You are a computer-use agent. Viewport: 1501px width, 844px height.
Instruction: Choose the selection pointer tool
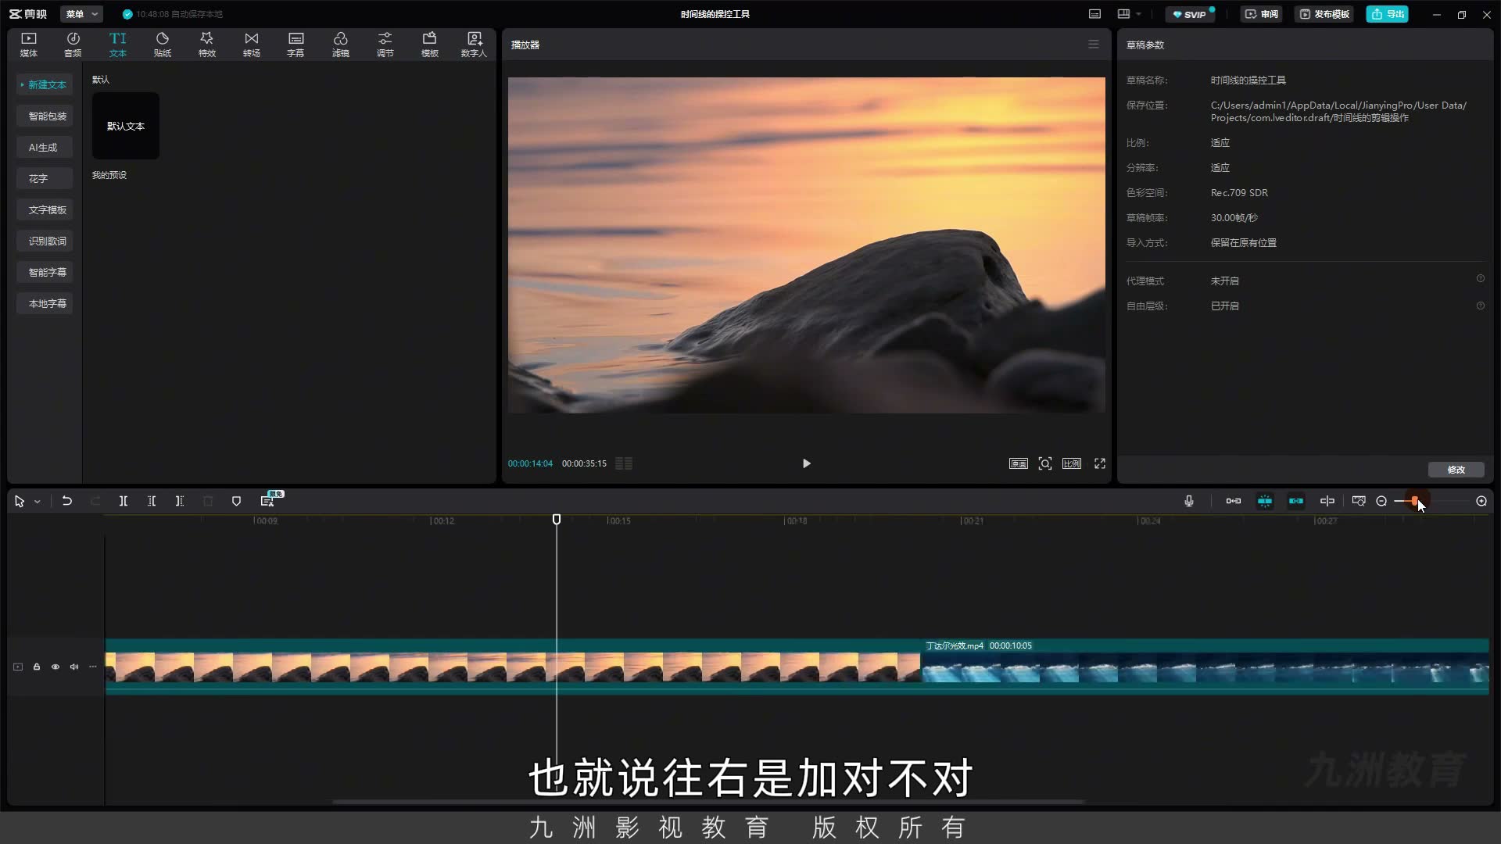point(20,501)
